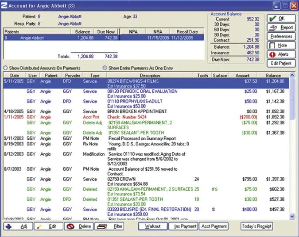The height and width of the screenshot is (237, 299).
Task: Select Show Entire Payments As One Entry
Action: [105, 68]
